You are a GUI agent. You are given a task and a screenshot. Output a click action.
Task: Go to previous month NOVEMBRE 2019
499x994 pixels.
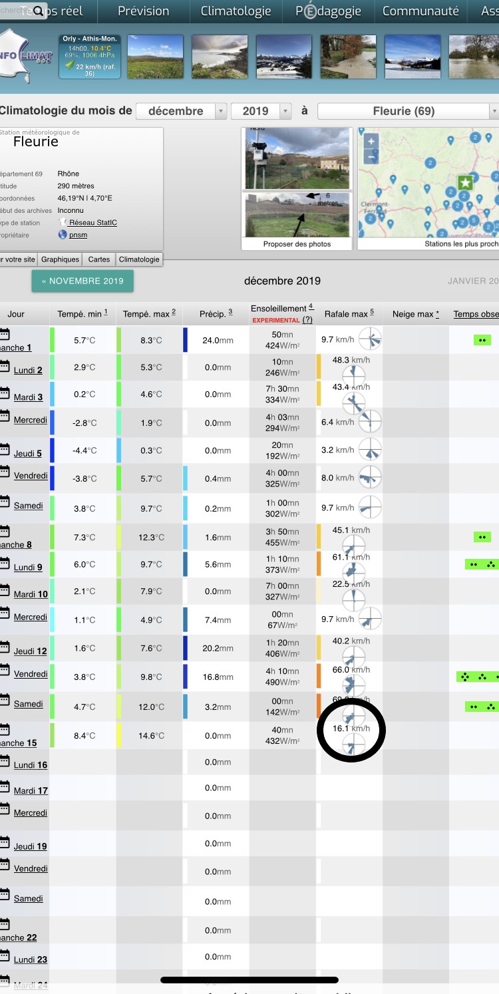point(83,281)
